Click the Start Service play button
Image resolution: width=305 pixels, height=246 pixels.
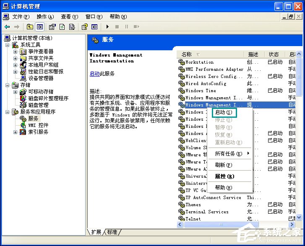[x=107, y=27]
